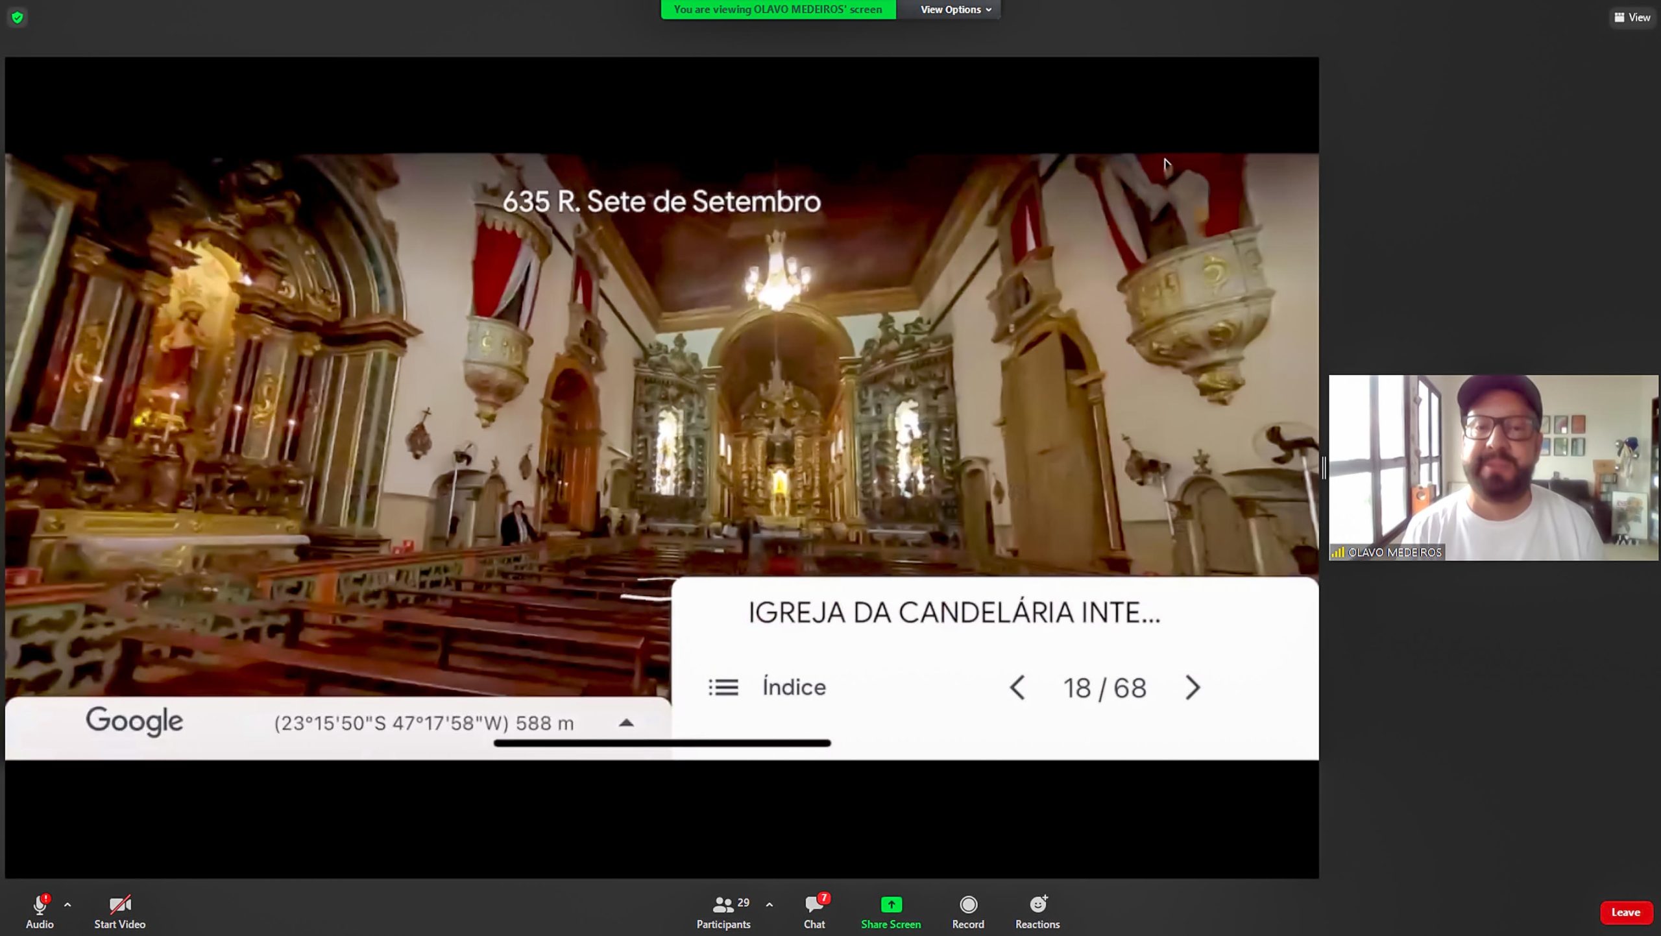Unmute the Audio microphone icon

39,904
